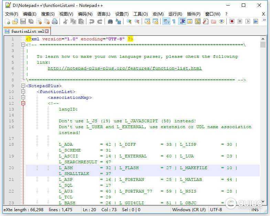Collapse the associationMap fold on line 11
Screen dimensions: 270x216
23,97
